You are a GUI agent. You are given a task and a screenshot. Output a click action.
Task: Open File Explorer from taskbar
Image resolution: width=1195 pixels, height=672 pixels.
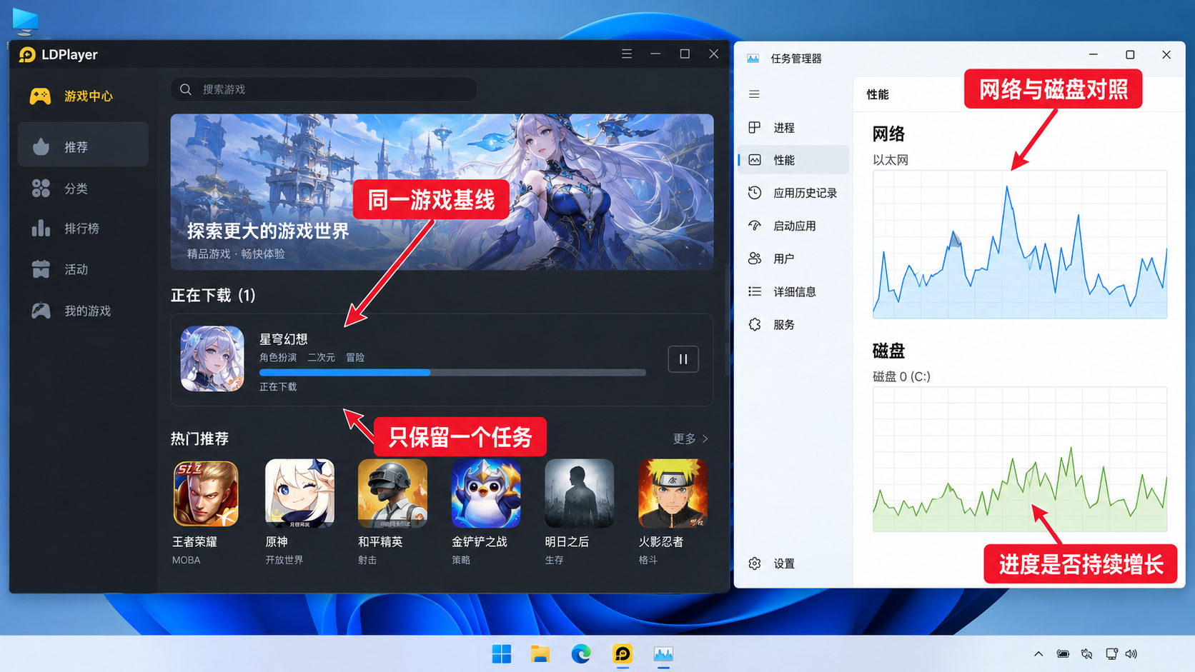click(540, 653)
